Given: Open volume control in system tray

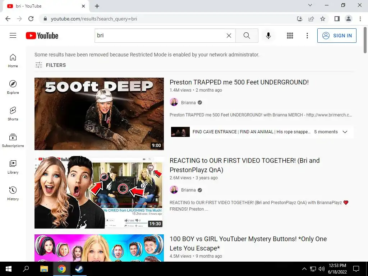Looking at the screenshot, I should [322, 269].
